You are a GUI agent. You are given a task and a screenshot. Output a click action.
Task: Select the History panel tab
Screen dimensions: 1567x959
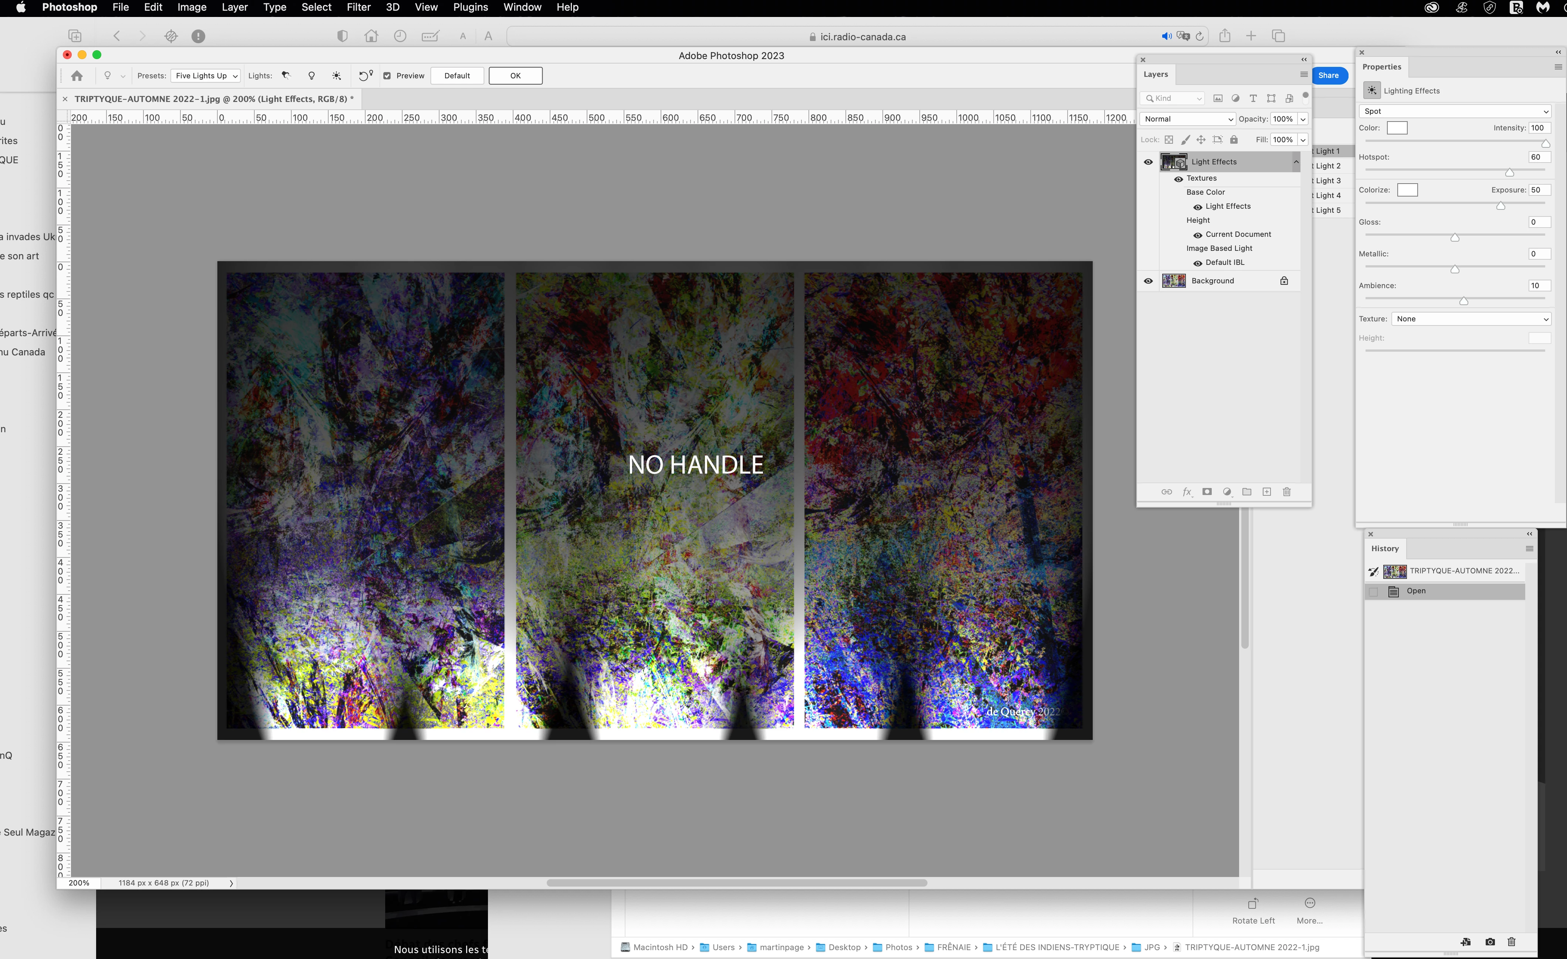[1384, 549]
